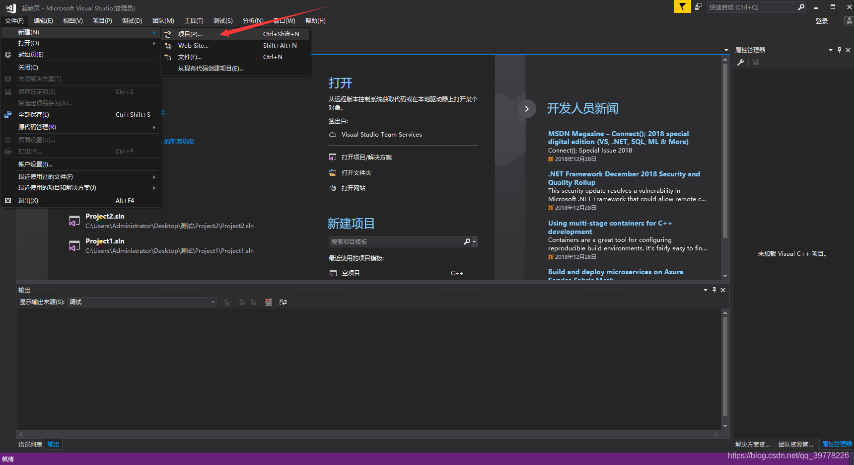The image size is (854, 465).
Task: Click the 起始页 menu entry icon
Action: (x=8, y=55)
